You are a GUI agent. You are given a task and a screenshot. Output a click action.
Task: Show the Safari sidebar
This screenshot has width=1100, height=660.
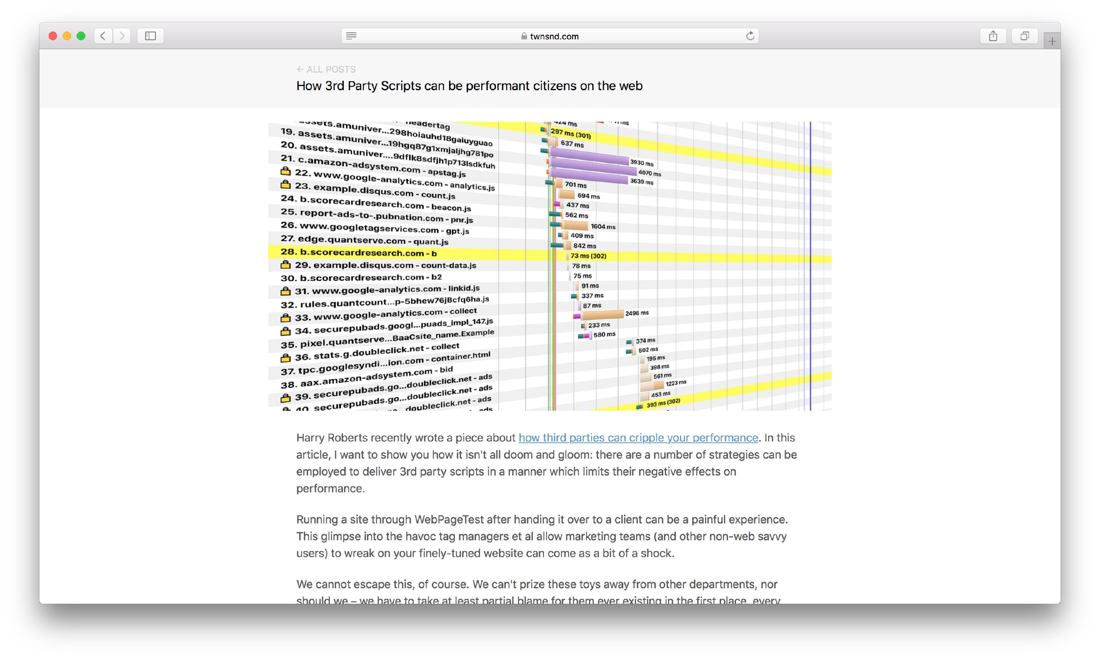coord(150,36)
